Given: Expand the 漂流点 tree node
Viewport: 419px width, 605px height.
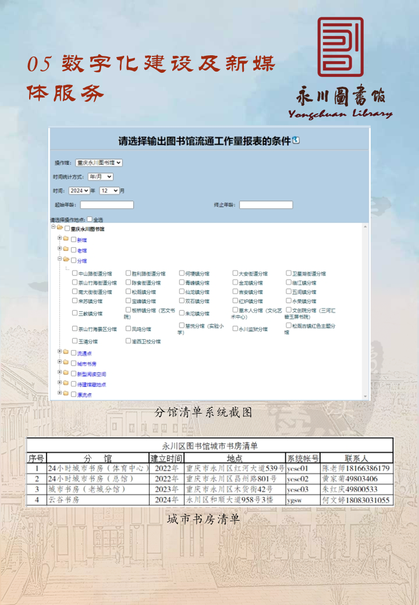Looking at the screenshot, I should 59,393.
